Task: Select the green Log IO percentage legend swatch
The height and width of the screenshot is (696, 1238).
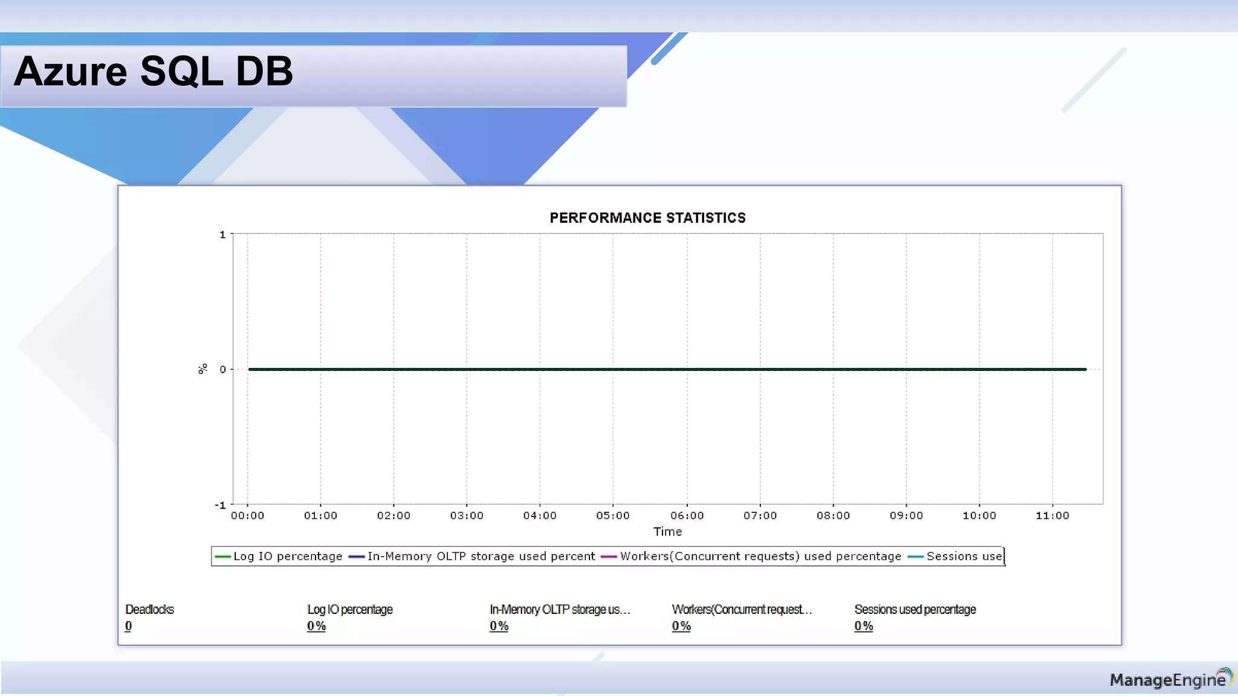Action: [222, 556]
